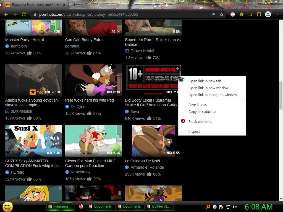Bookmark this page with the star icon

(x=222, y=14)
